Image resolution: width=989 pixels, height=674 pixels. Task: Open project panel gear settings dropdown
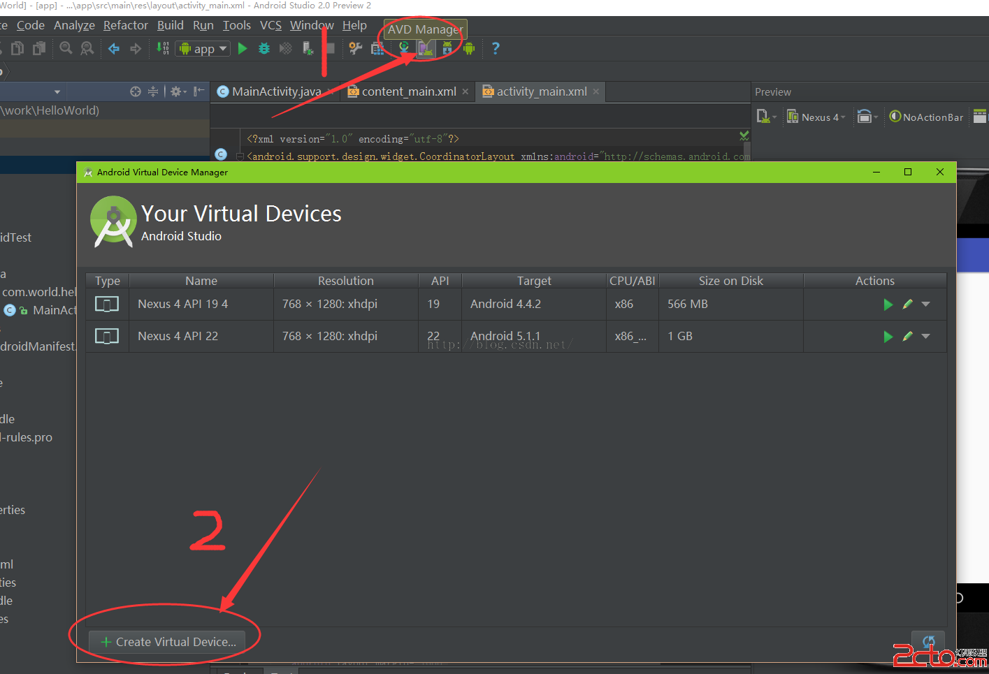click(x=178, y=91)
